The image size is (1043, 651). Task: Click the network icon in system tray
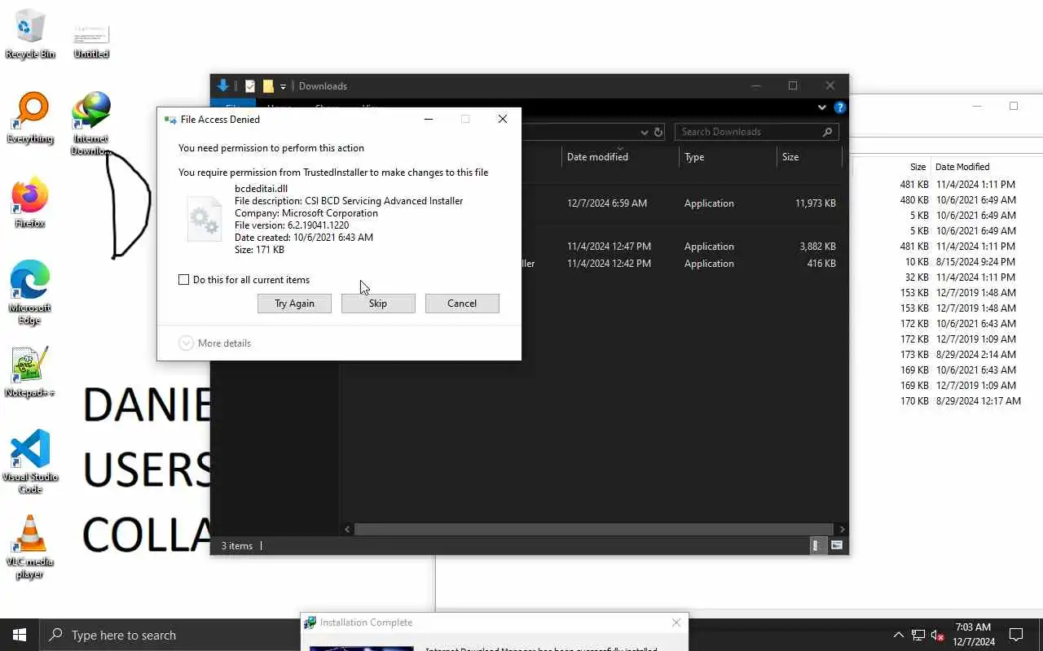pos(918,635)
